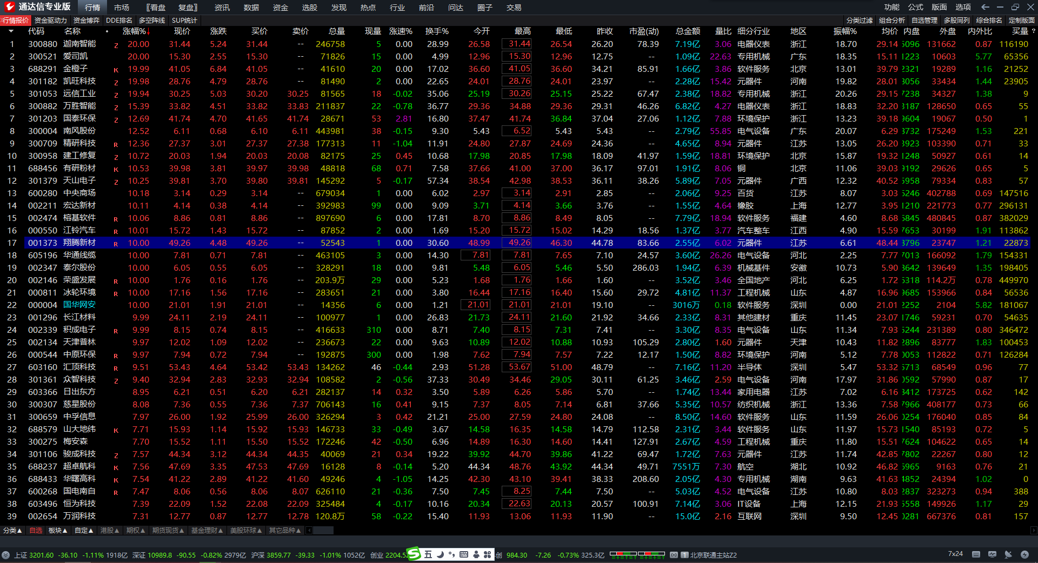Image resolution: width=1038 pixels, height=563 pixels.
Task: Open Sogou soft keyboard icon
Action: [x=464, y=554]
